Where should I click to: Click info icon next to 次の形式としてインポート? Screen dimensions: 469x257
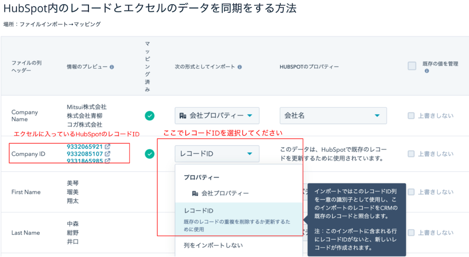240,67
